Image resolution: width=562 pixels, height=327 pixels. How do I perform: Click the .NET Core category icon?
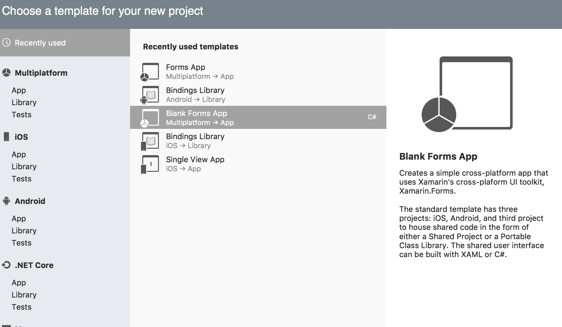pyautogui.click(x=6, y=265)
